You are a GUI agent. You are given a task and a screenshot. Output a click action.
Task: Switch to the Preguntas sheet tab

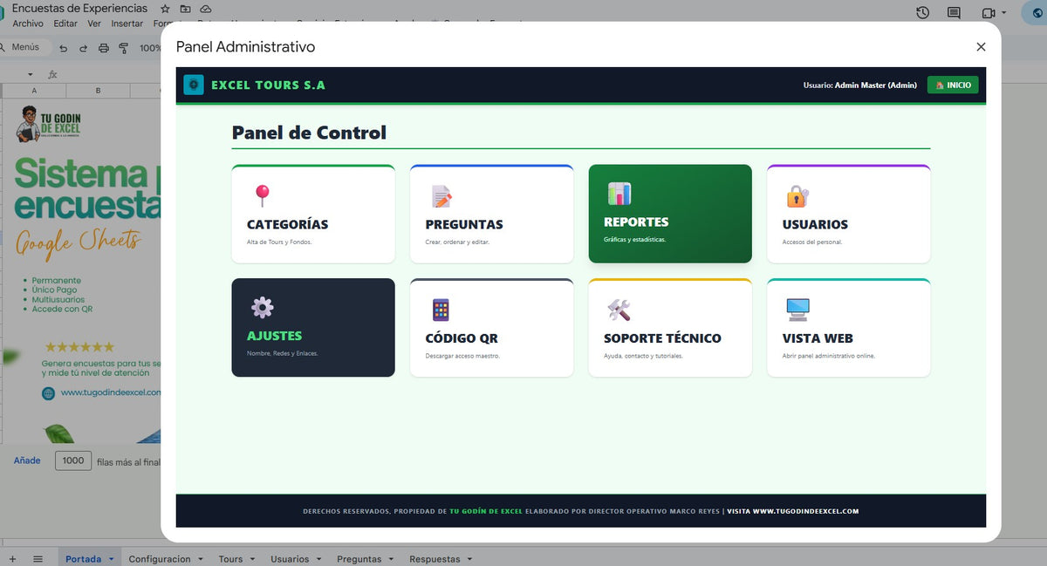[359, 559]
